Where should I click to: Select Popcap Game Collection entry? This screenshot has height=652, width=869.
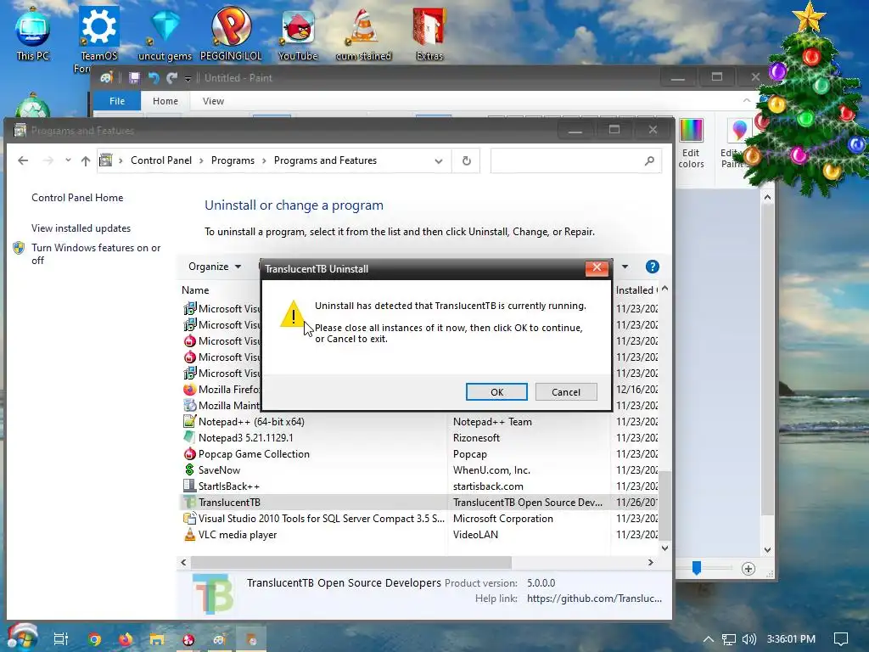coord(420,454)
